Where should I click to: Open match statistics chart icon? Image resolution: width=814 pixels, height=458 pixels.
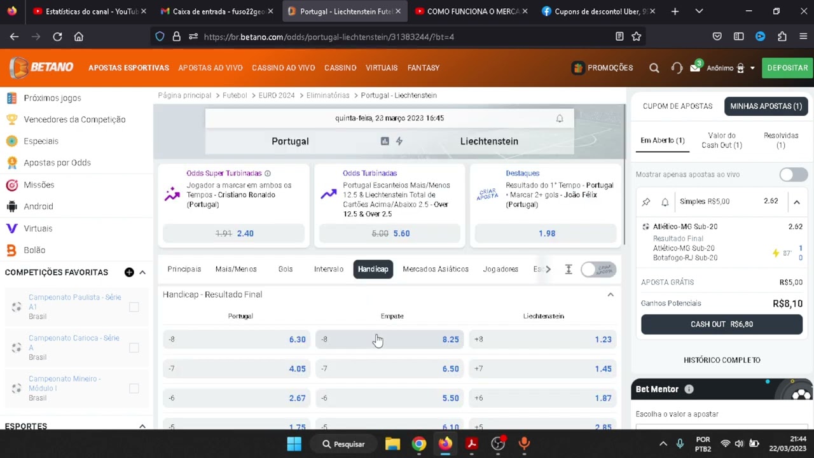[x=385, y=141]
